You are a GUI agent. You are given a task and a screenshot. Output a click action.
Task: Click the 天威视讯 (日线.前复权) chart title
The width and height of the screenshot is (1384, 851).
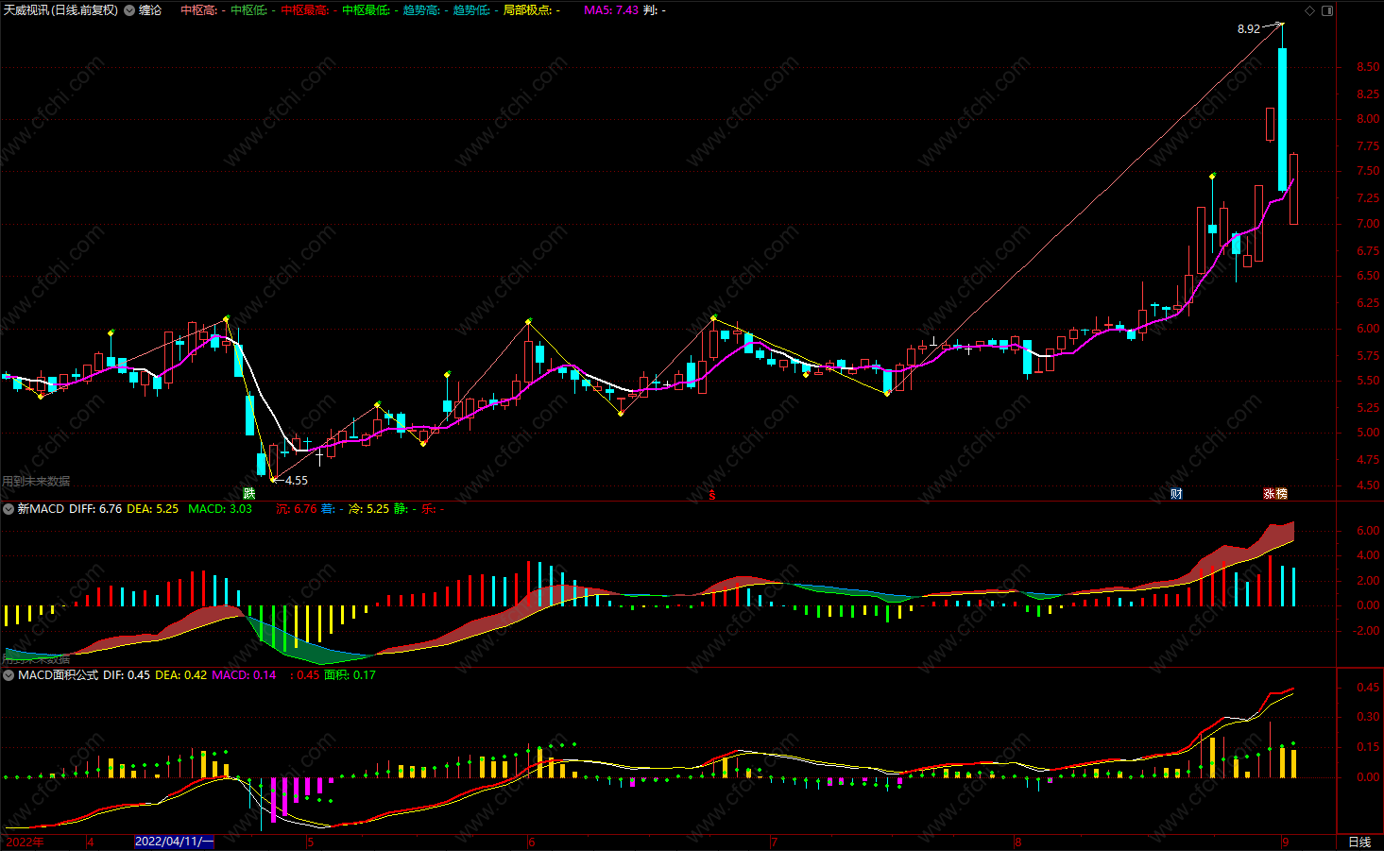pos(61,10)
